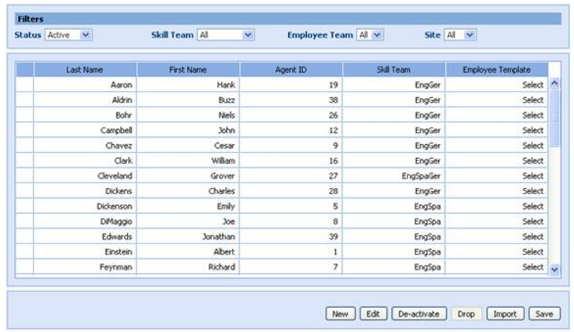Sort by Last Name column header
The height and width of the screenshot is (332, 574).
pyautogui.click(x=85, y=70)
